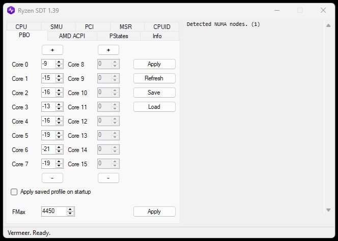Screen dimensions: 338x241
Task: Minimize the Ryzen SDT window
Action: (x=277, y=10)
